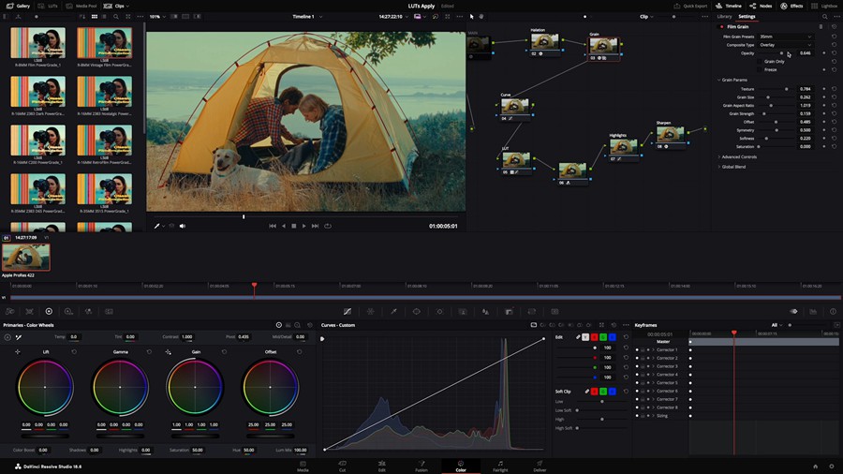Open the Film Grain Presets dropdown
The height and width of the screenshot is (474, 843).
pyautogui.click(x=785, y=37)
